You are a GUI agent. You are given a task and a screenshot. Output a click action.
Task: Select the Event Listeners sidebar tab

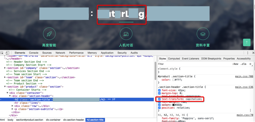(x=190, y=59)
